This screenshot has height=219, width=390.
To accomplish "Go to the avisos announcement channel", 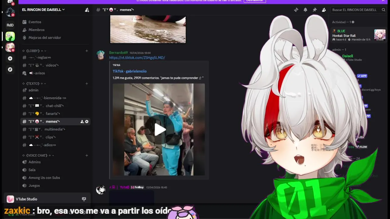I will [x=55, y=73].
